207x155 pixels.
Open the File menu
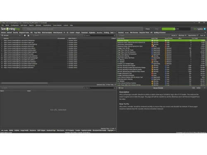[x=2, y=25]
